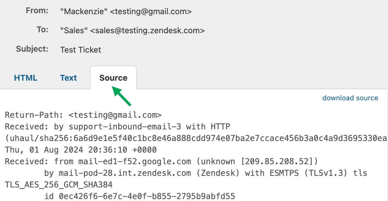The height and width of the screenshot is (201, 388).
Task: Click the Sales recipient address
Action: pyautogui.click(x=132, y=31)
